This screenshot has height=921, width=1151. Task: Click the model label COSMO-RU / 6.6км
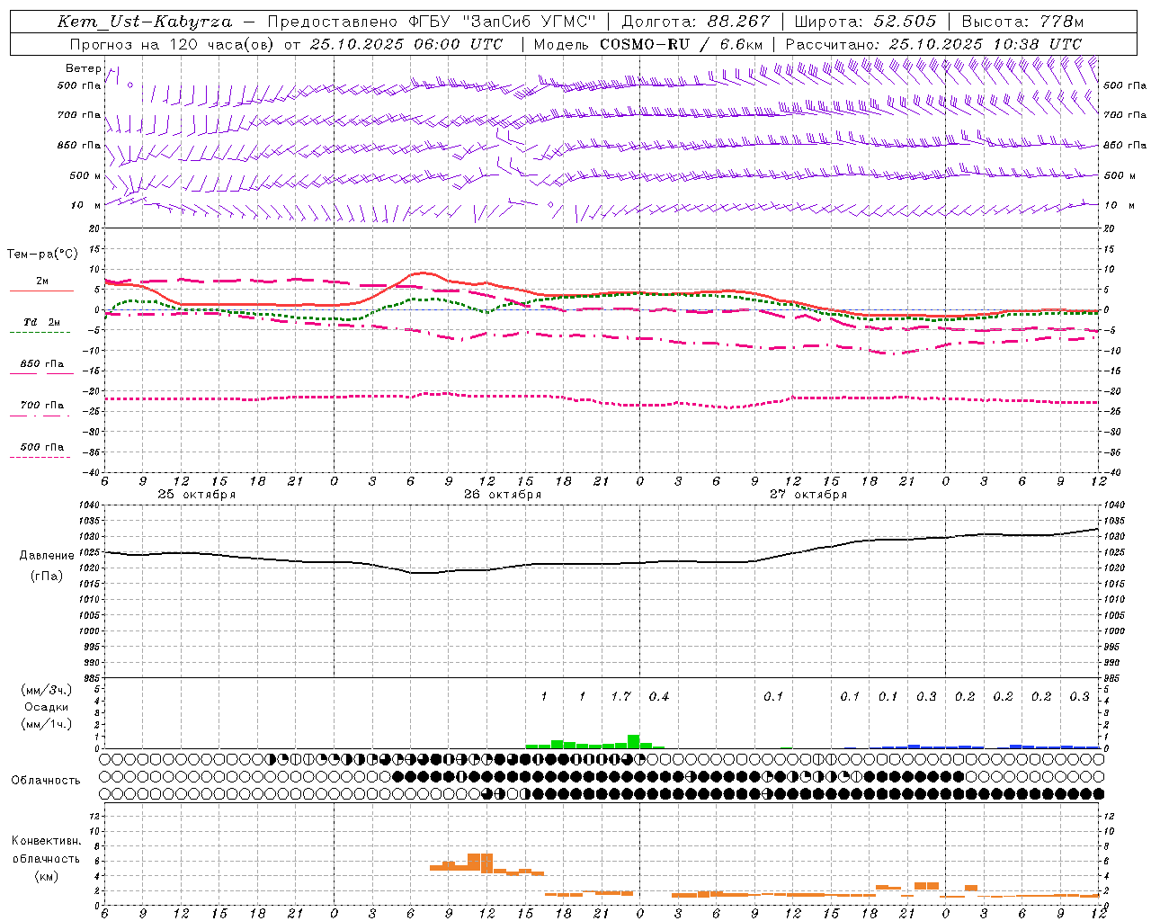tap(682, 44)
